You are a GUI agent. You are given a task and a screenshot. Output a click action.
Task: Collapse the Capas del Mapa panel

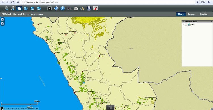(212, 21)
